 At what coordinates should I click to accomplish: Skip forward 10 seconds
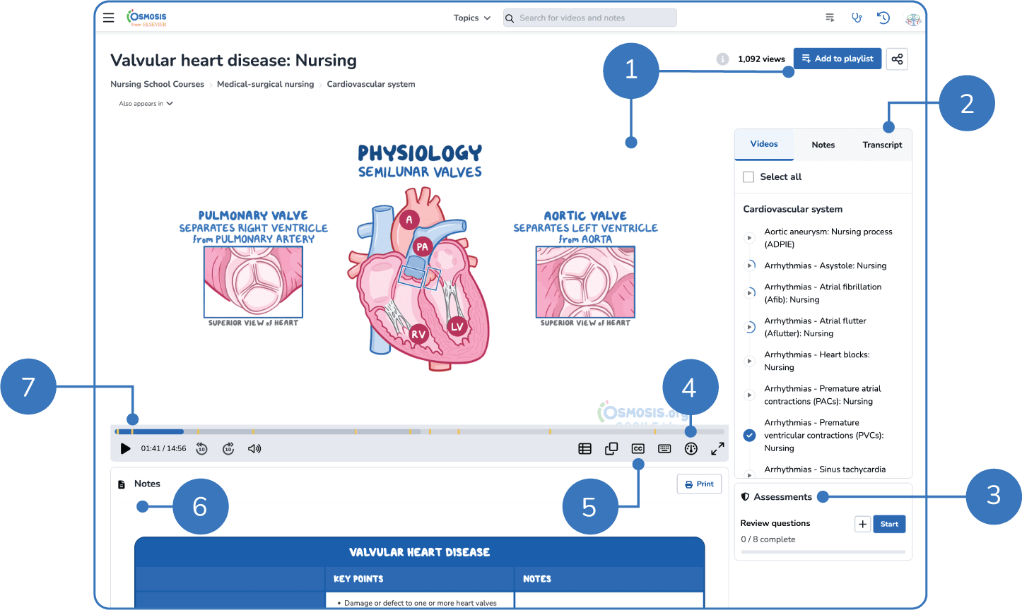click(x=228, y=448)
